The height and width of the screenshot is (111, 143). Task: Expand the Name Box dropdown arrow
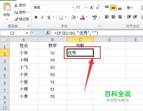[27, 33]
